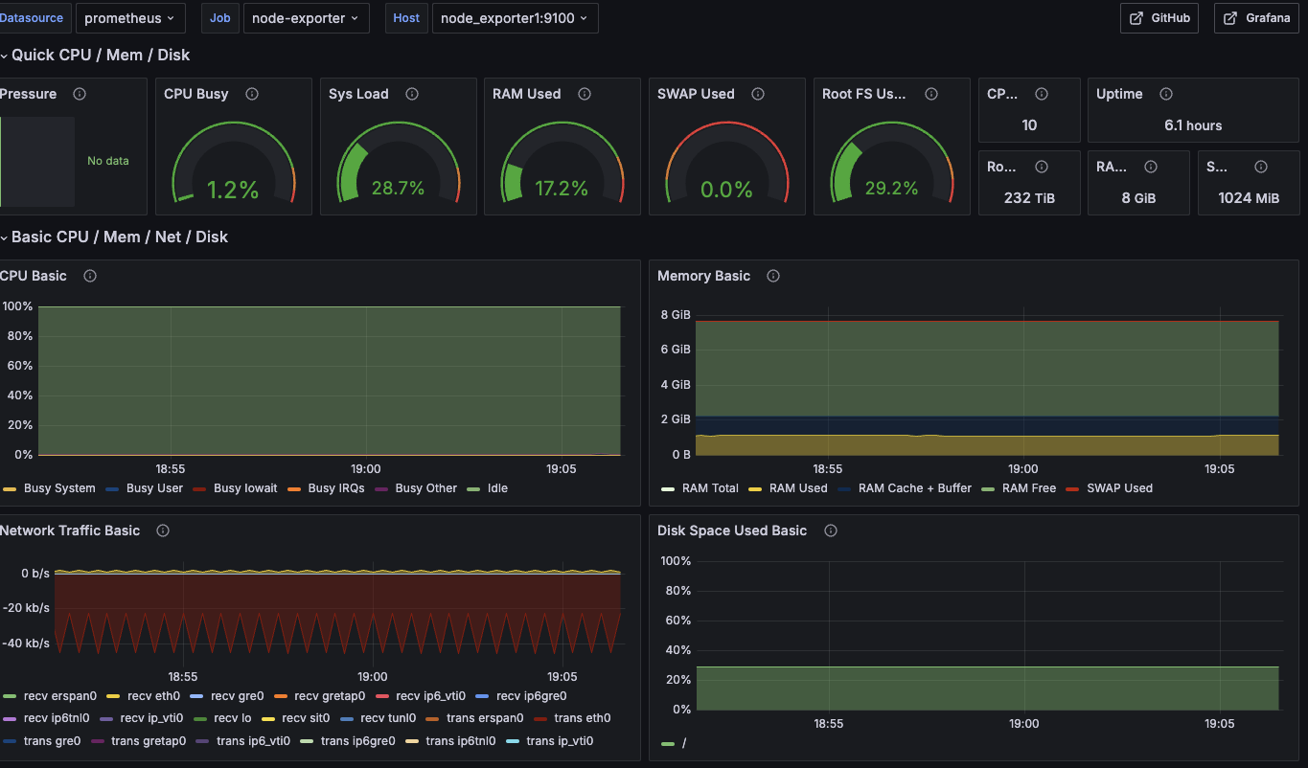Click RAM Free green legend color swatch
The image size is (1308, 768).
tap(988, 489)
